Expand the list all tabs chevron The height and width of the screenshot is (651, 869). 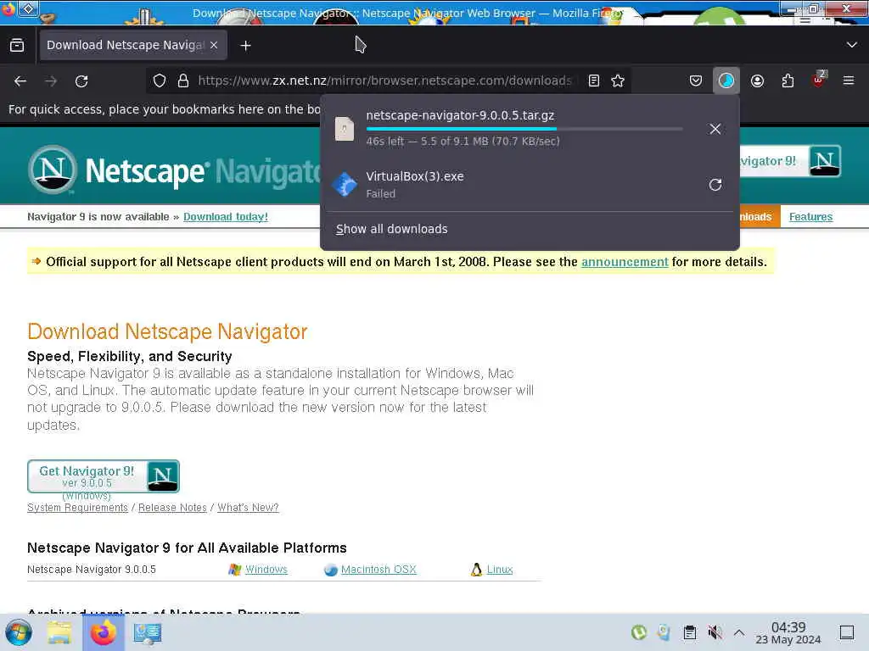click(x=852, y=45)
